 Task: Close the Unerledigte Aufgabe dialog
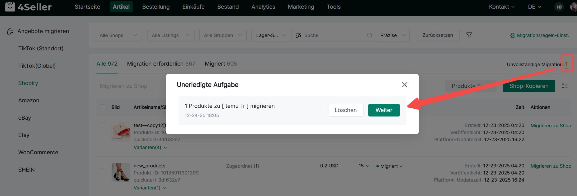click(404, 85)
